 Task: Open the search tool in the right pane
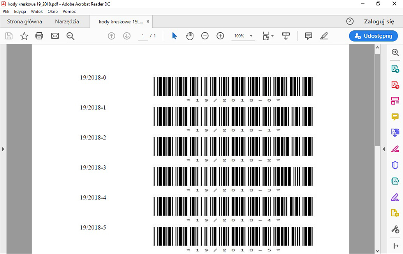tap(395, 52)
